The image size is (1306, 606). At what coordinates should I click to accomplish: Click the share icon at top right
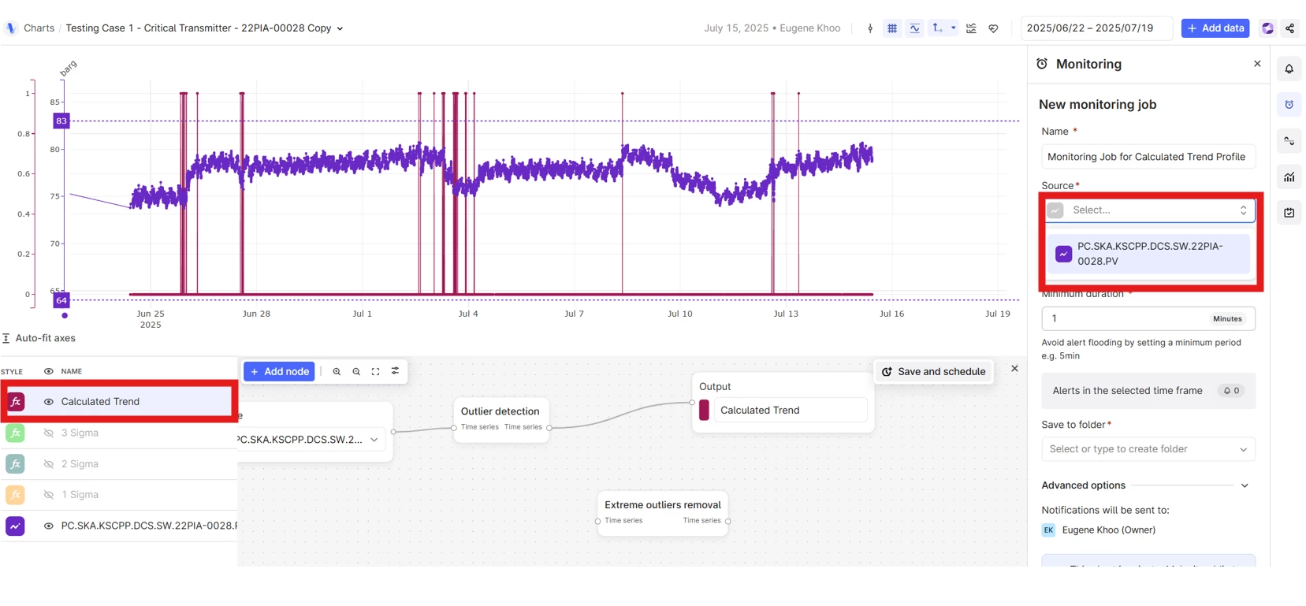point(1290,28)
